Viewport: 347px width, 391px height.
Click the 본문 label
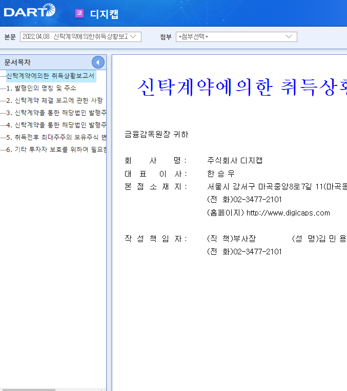tap(10, 37)
